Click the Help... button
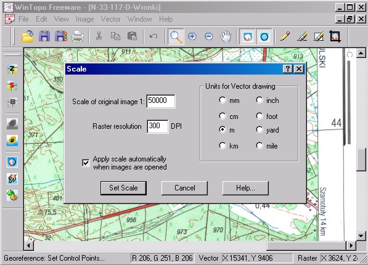Screen dimensions: 368x265 point(245,188)
